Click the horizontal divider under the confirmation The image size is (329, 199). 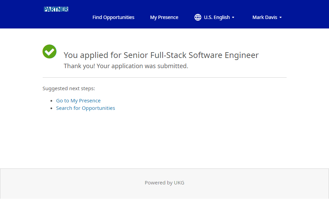click(x=164, y=78)
